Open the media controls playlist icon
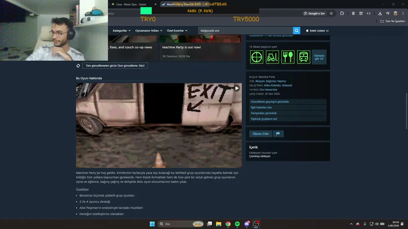408x229 pixels. point(388,13)
